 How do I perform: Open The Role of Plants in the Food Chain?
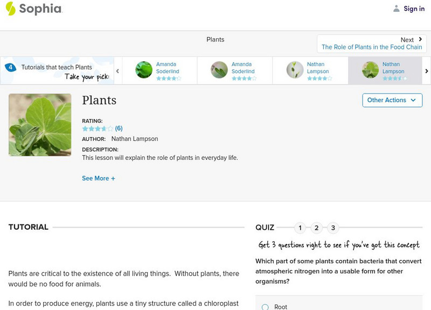pyautogui.click(x=371, y=46)
